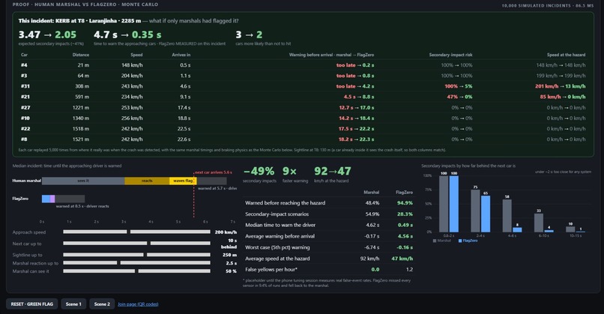Click the '50 %' marshal visibility value
Image resolution: width=604 pixels, height=314 pixels.
pos(231,271)
